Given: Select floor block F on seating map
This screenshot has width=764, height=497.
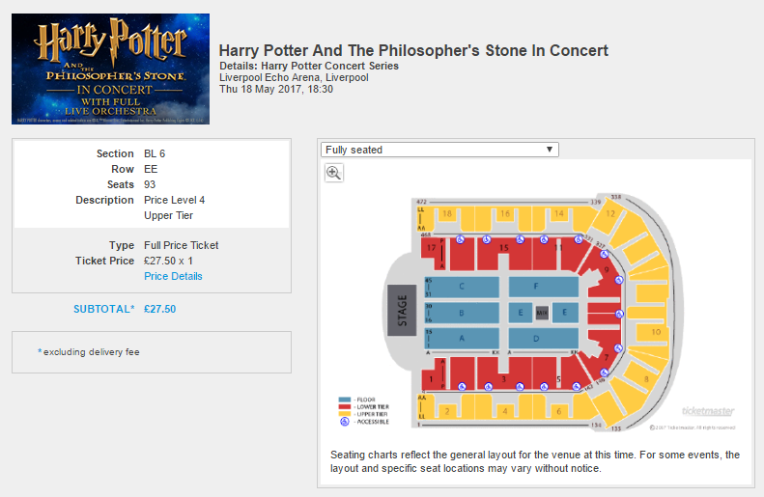Looking at the screenshot, I should tap(543, 287).
